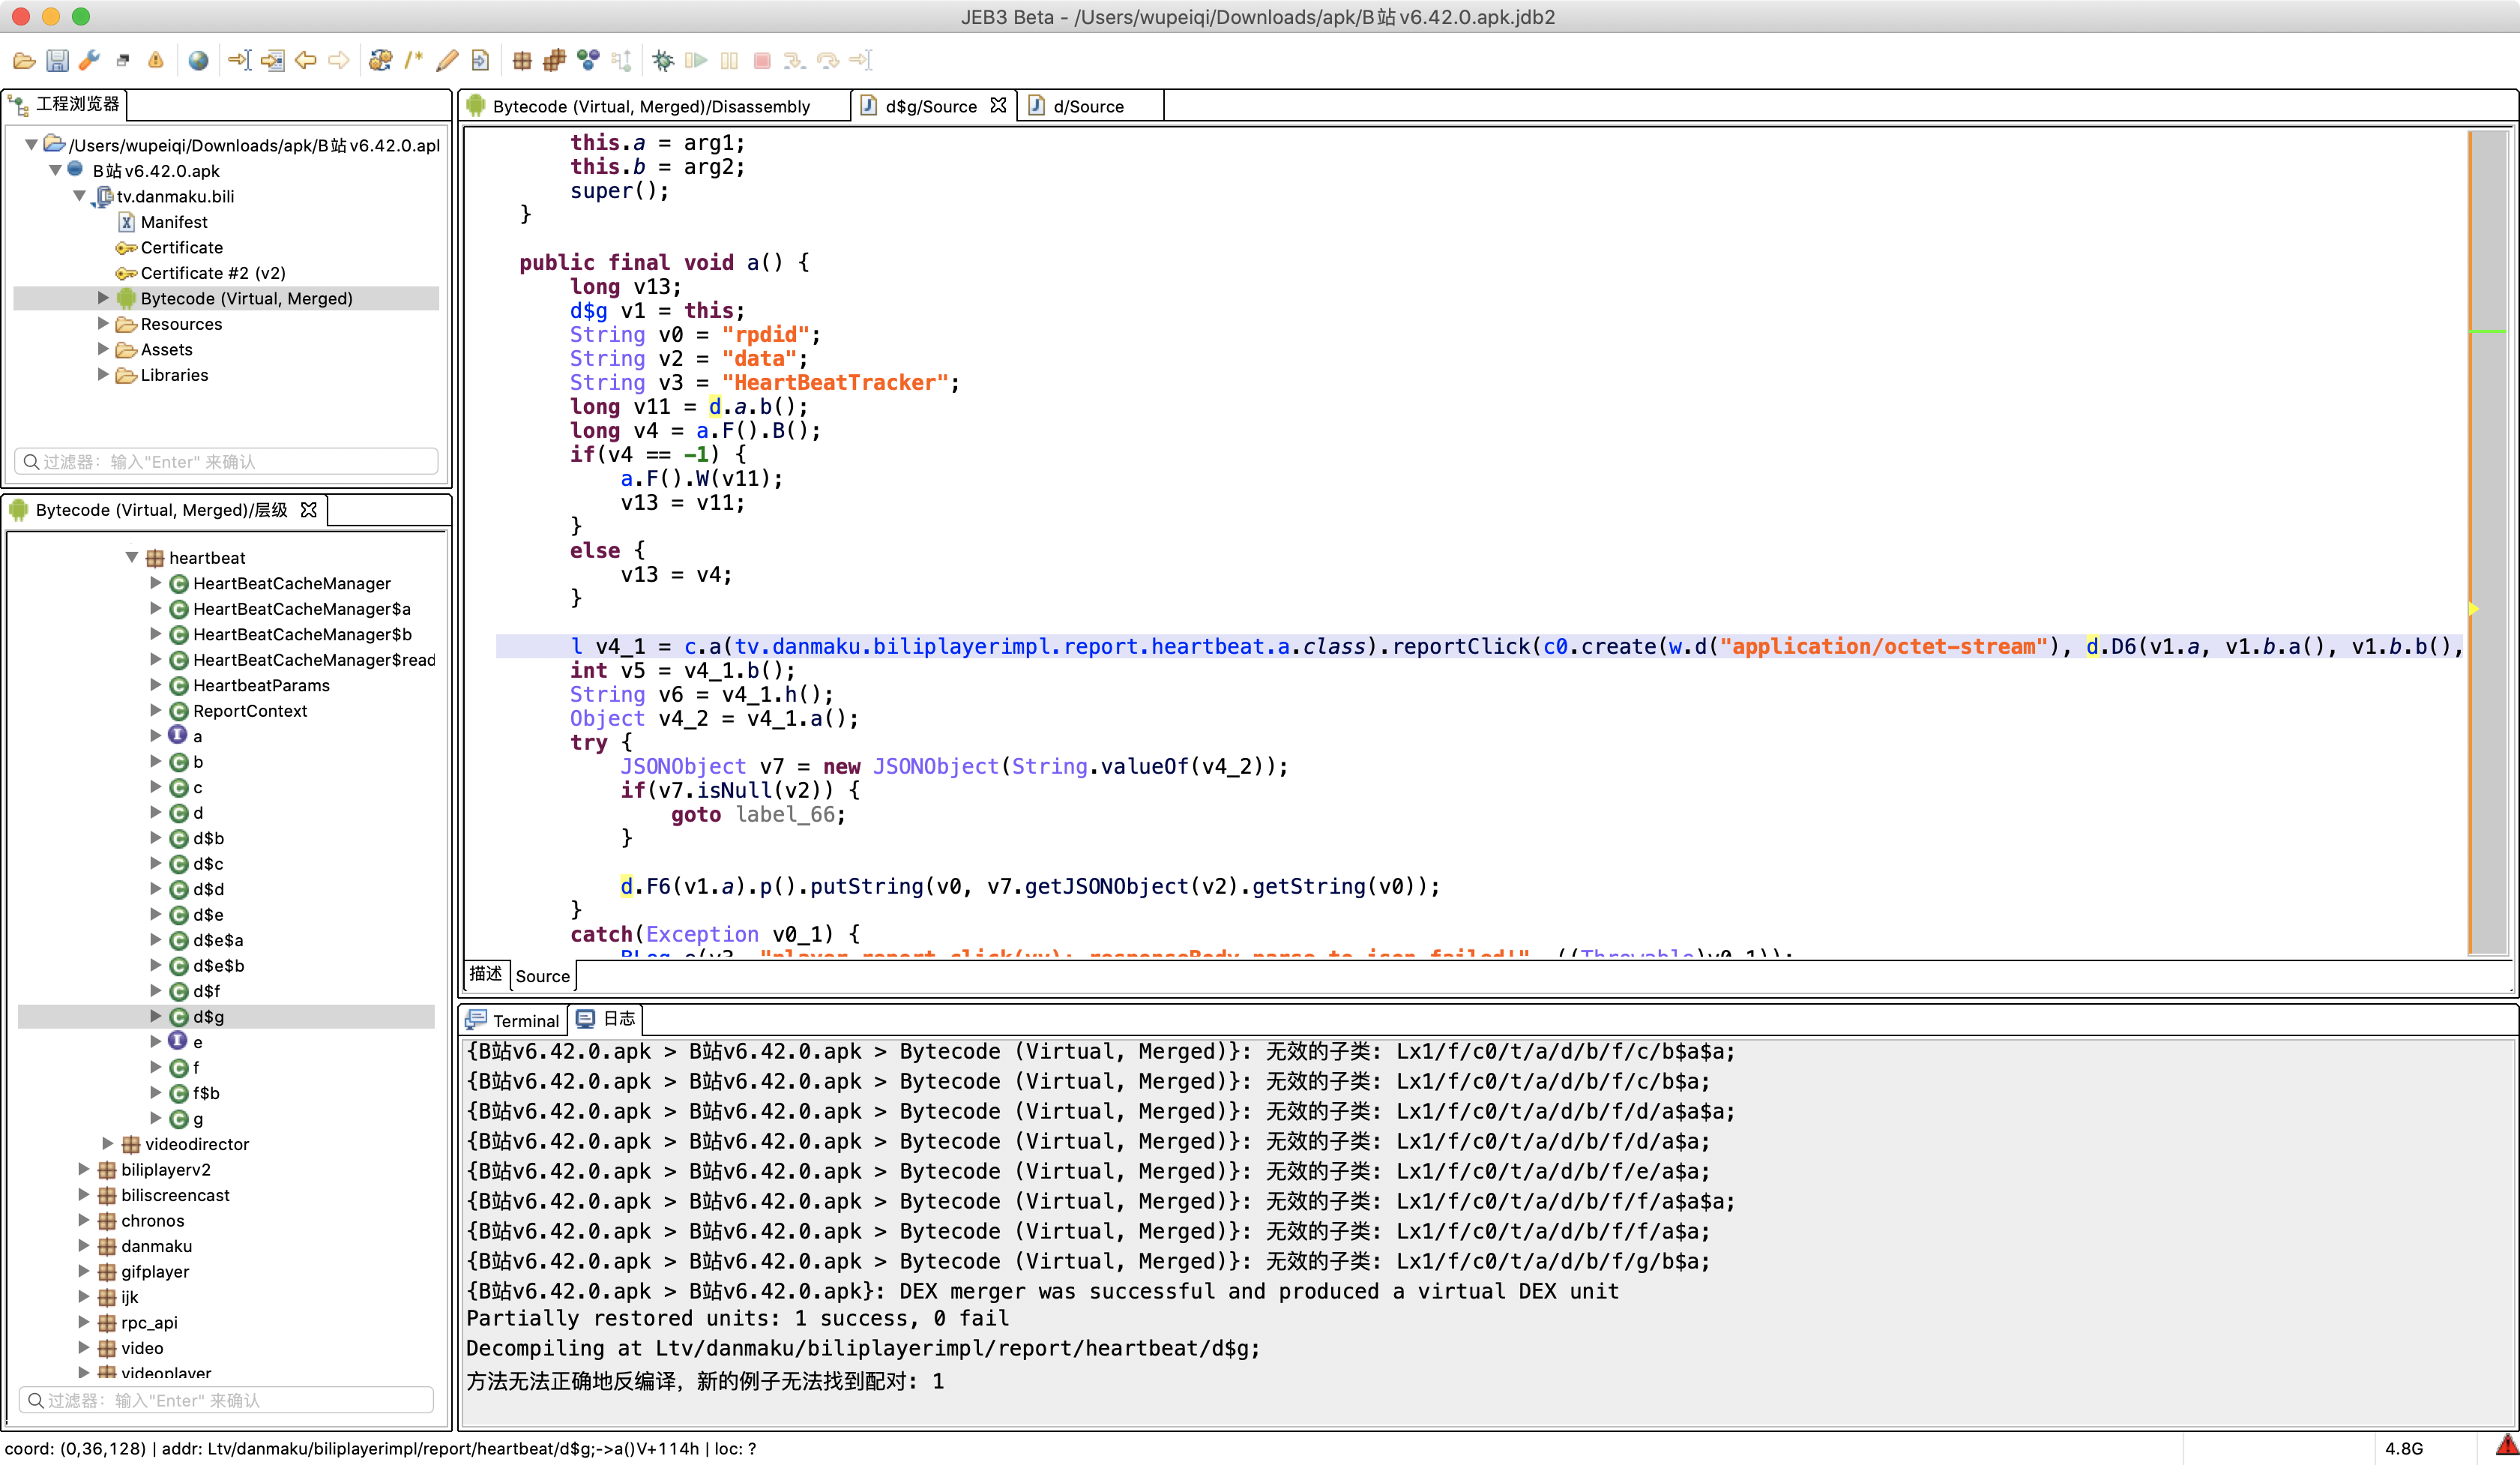
Task: Select the HeartbeatParams class
Action: click(261, 685)
